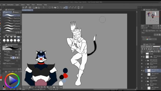The image size is (161, 91).
Task: Toggle the highlighted Show selection border icon
Action: (x=66, y=7)
